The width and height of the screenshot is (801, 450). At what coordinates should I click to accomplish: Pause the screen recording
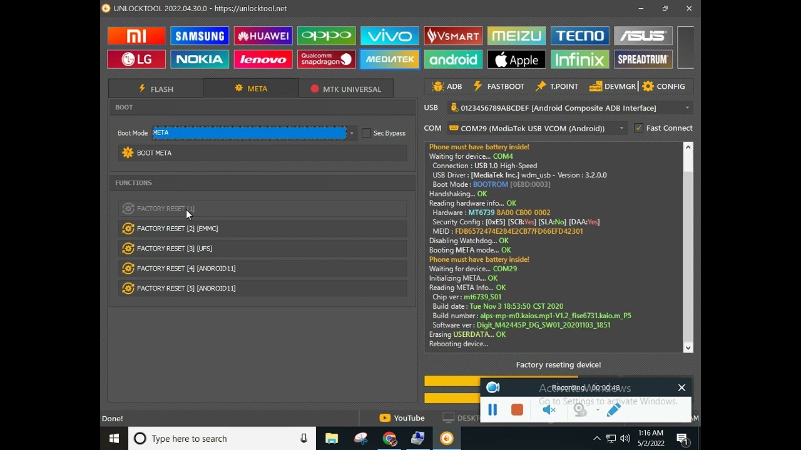tap(492, 410)
